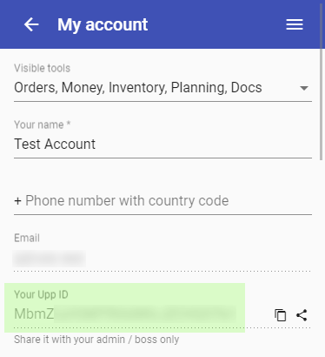Click the asterisk beside Your name
Image resolution: width=325 pixels, height=357 pixels.
click(69, 124)
